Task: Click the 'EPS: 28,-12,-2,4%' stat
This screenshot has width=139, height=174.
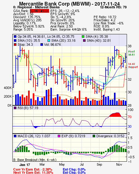Action: click(65, 11)
